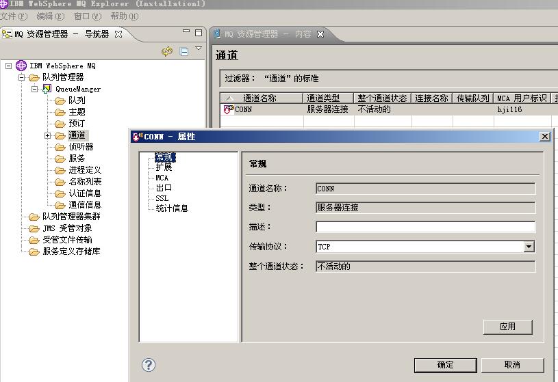Sort by 通道类型 column header
Screen dimensions: 558x382
[328, 98]
